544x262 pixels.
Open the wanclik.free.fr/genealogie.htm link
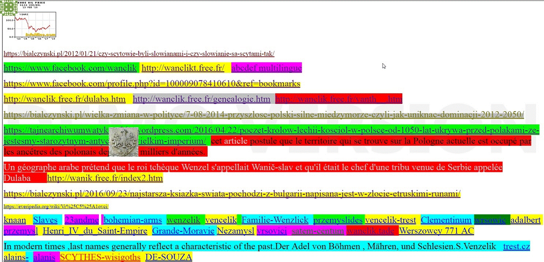[x=201, y=99]
